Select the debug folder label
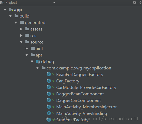The height and width of the screenshot is (124, 142). coord(48,62)
